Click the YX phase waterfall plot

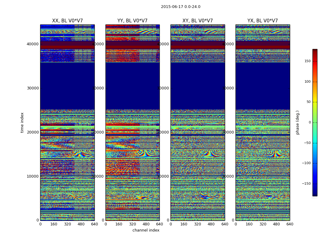(x=263, y=123)
